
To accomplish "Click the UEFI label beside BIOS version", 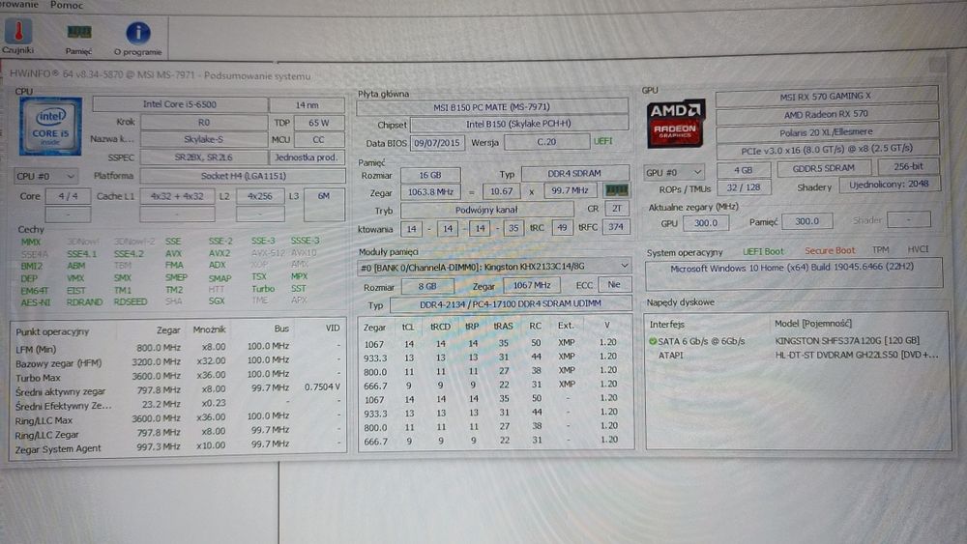I will pyautogui.click(x=603, y=141).
